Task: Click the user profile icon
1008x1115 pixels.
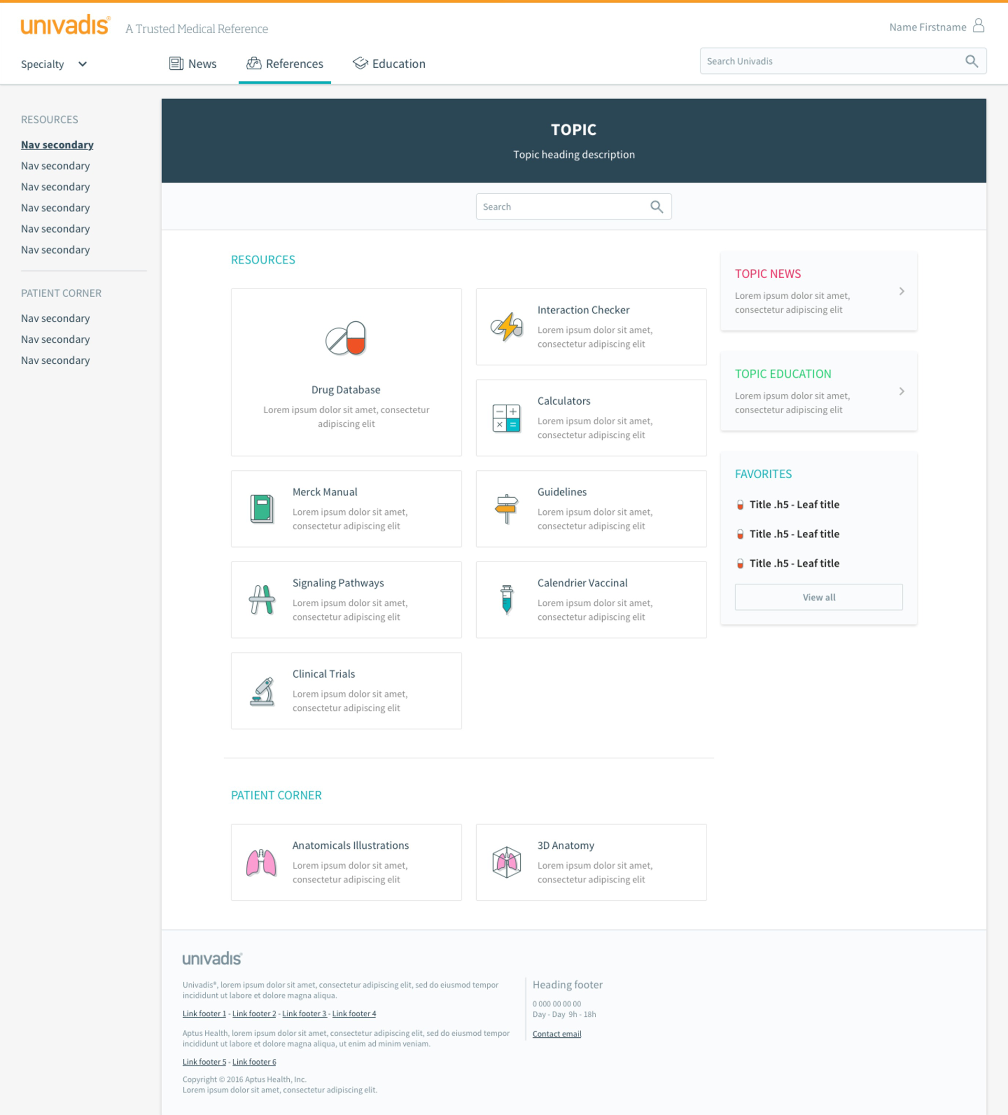Action: (x=978, y=26)
